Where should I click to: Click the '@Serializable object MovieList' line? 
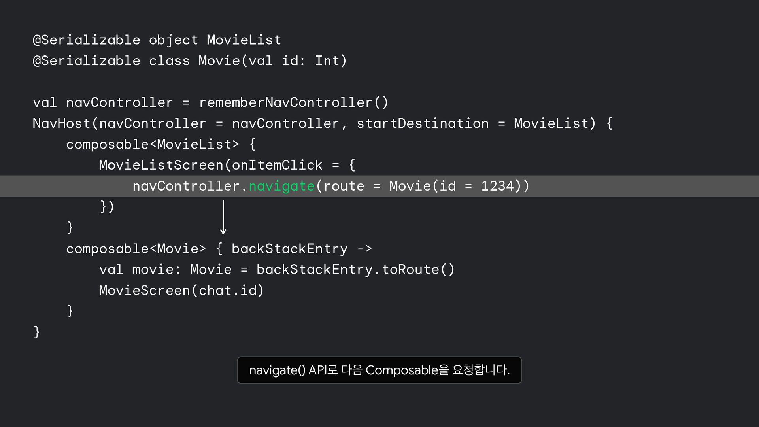[157, 40]
